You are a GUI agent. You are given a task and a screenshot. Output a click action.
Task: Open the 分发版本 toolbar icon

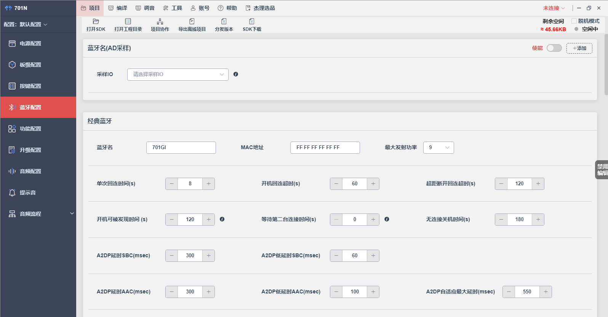[x=224, y=21]
